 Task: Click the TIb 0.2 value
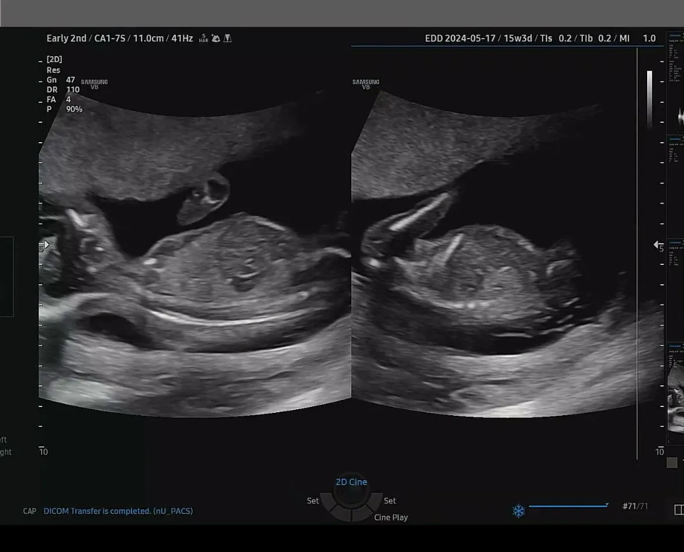[596, 39]
